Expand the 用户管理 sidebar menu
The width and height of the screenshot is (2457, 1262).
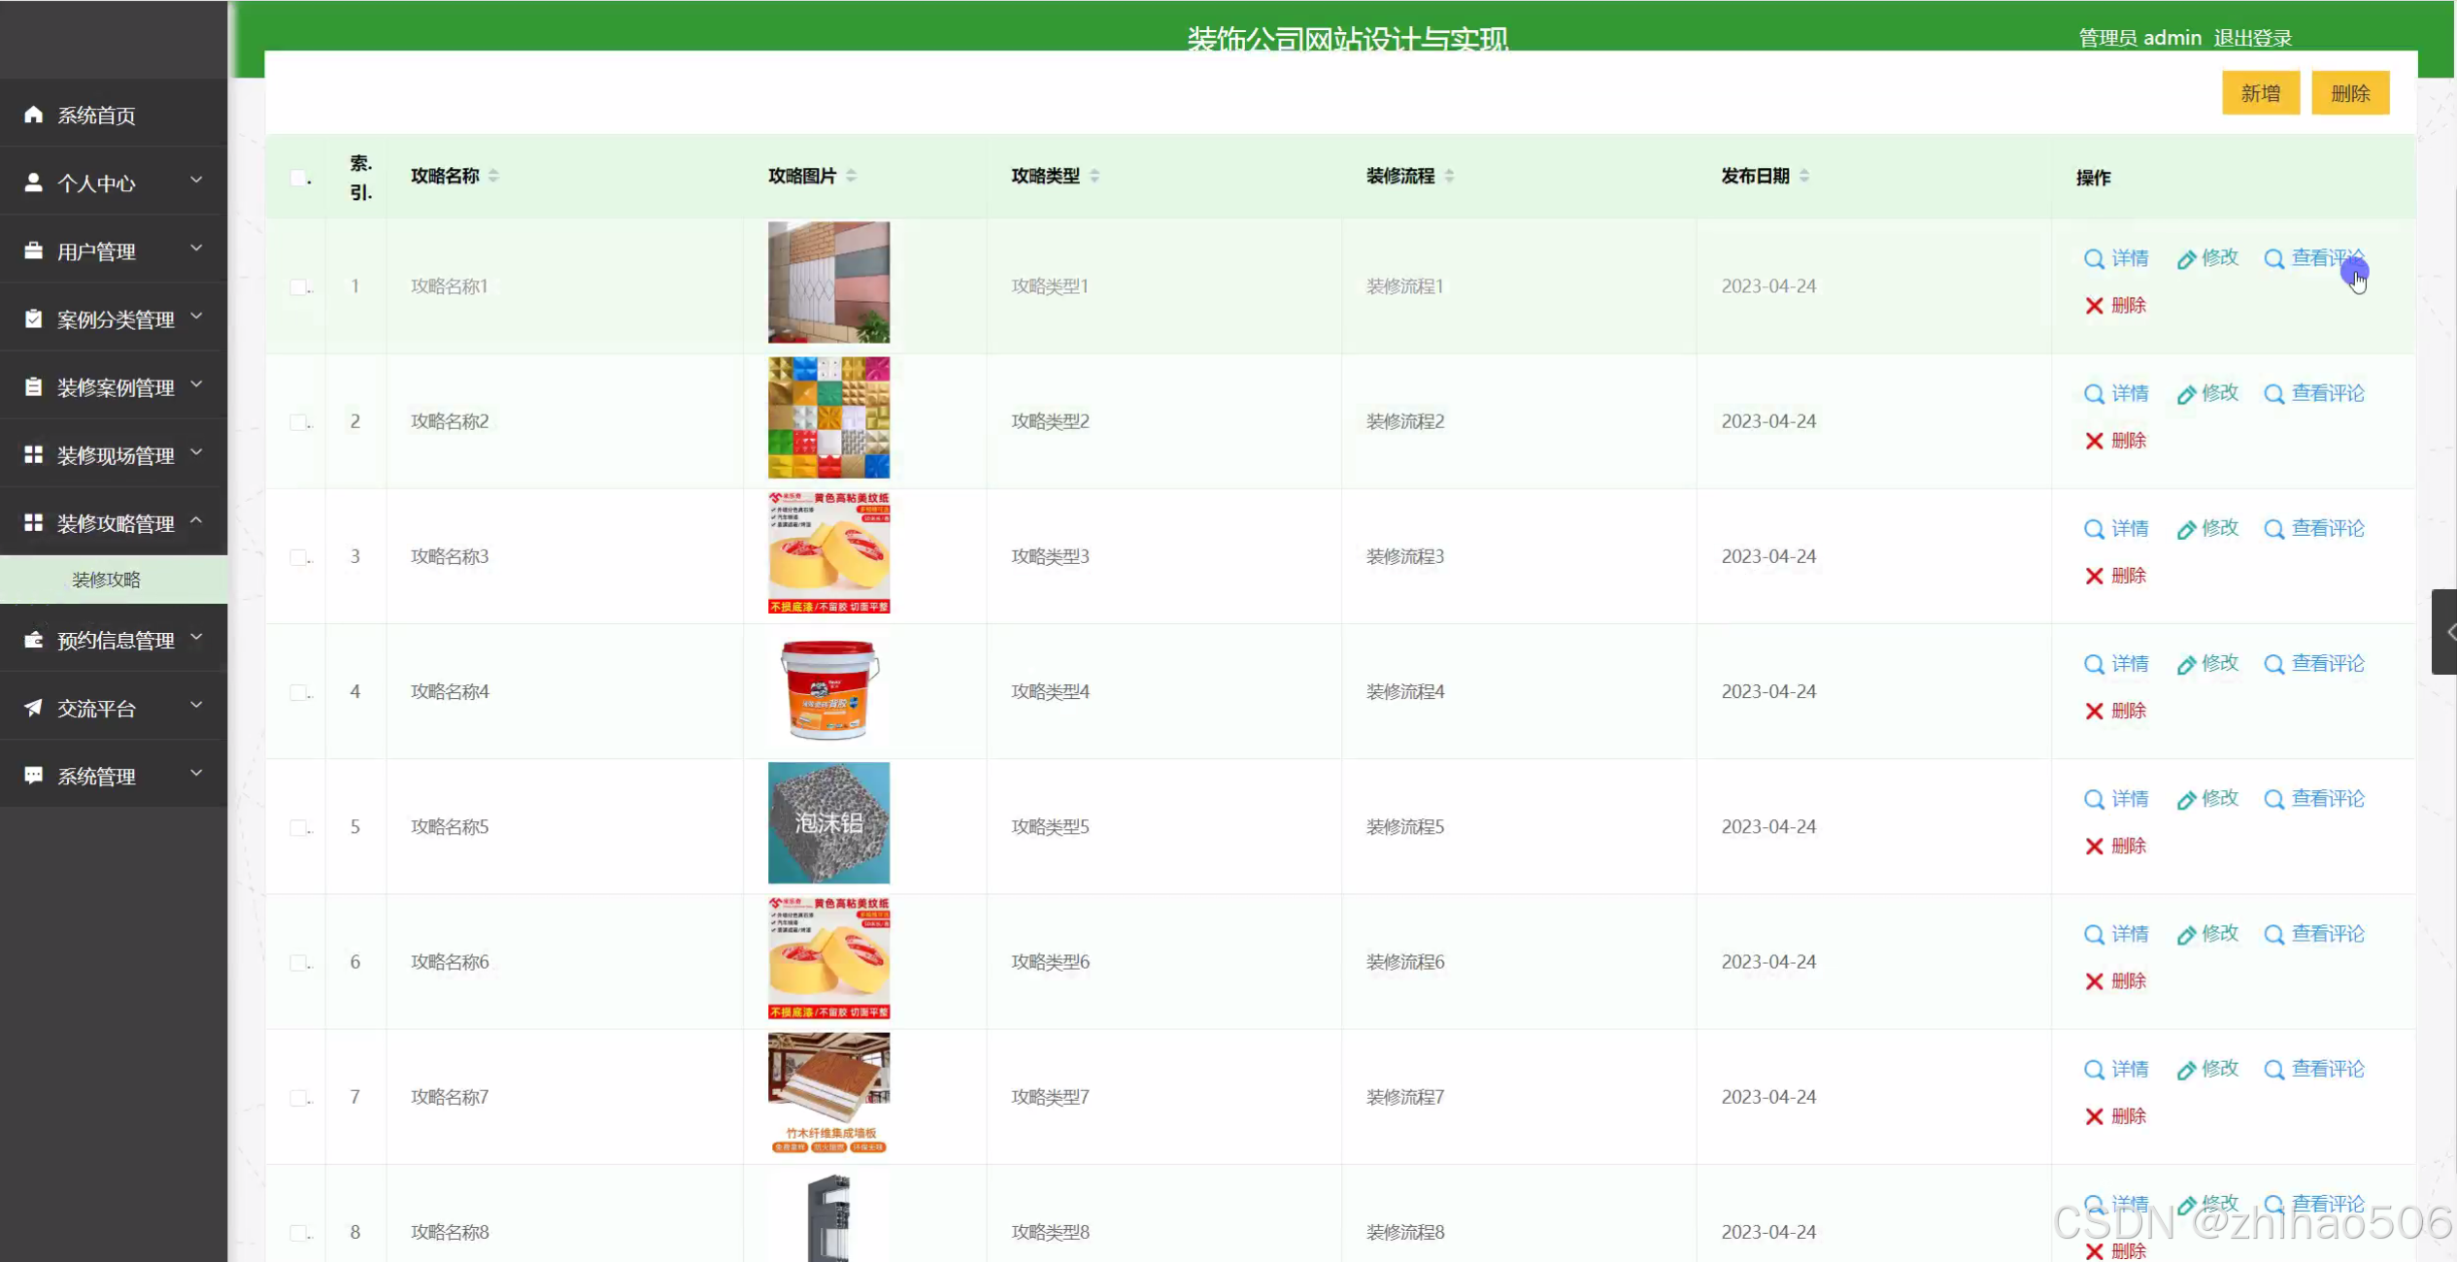click(114, 251)
